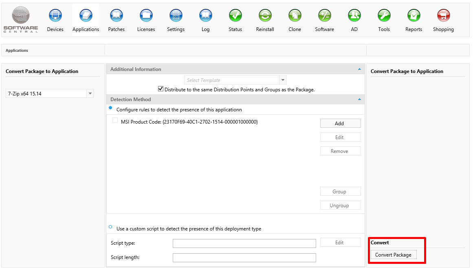
Task: Open the Devices icon in toolbar
Action: click(55, 16)
